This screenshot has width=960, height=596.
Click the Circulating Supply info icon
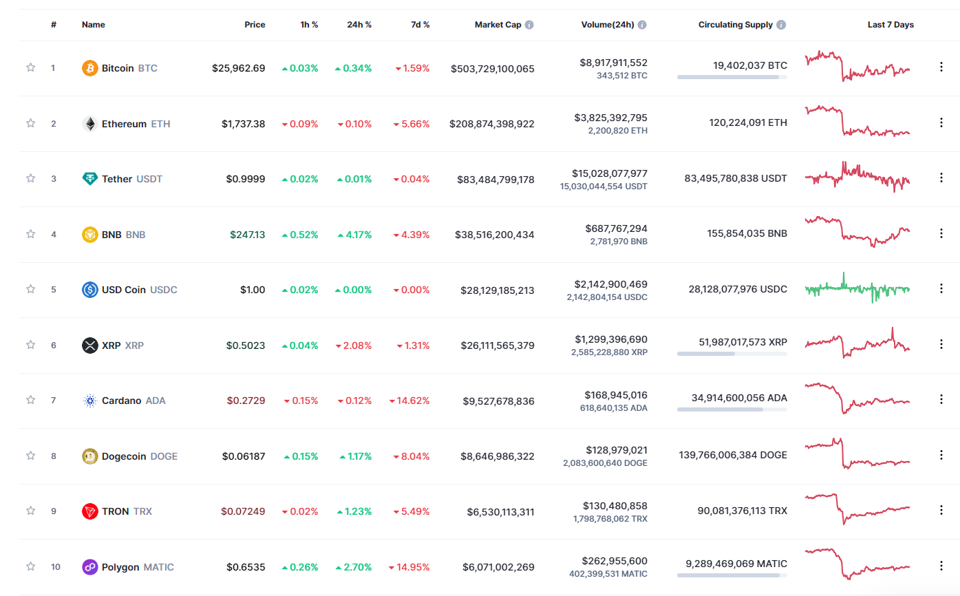781,25
